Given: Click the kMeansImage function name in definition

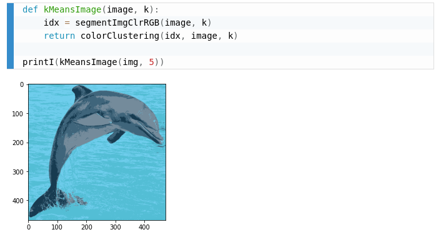Looking at the screenshot, I should [x=72, y=9].
